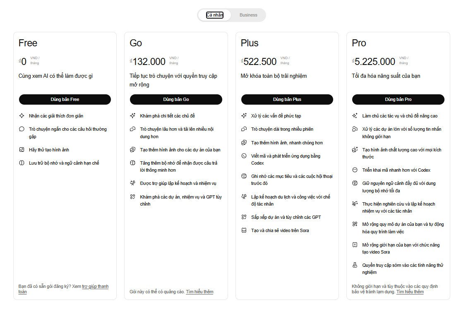Click sparkle icon beside Nhận các giải thích đơn giản
Screen dimensions: 466x309
coord(22,116)
